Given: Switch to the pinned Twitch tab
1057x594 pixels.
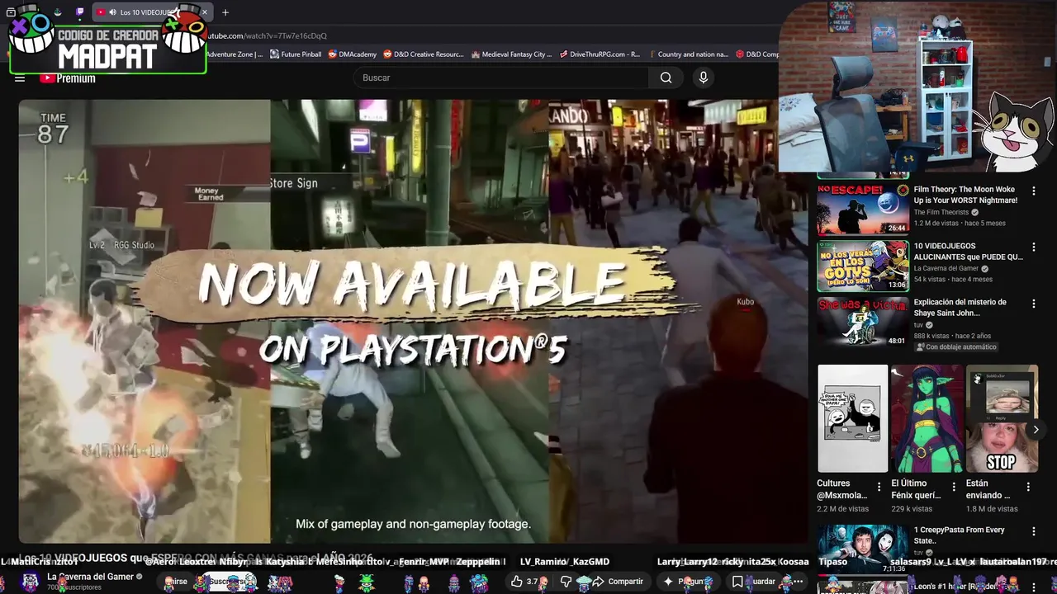Looking at the screenshot, I should (79, 12).
